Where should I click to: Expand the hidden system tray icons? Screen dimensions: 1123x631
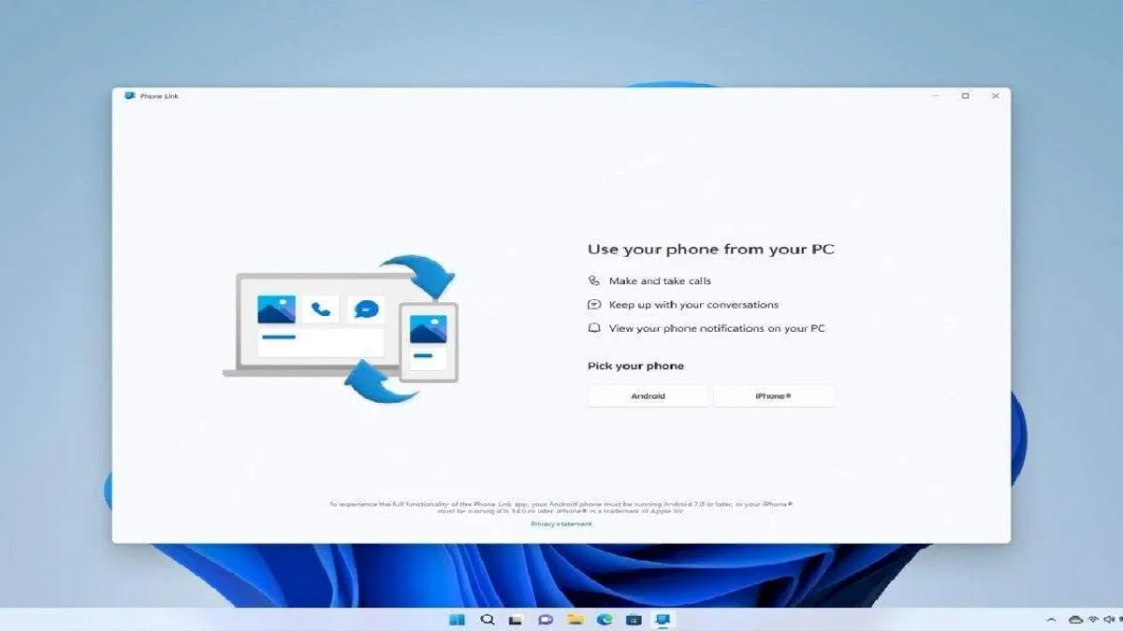point(1052,620)
